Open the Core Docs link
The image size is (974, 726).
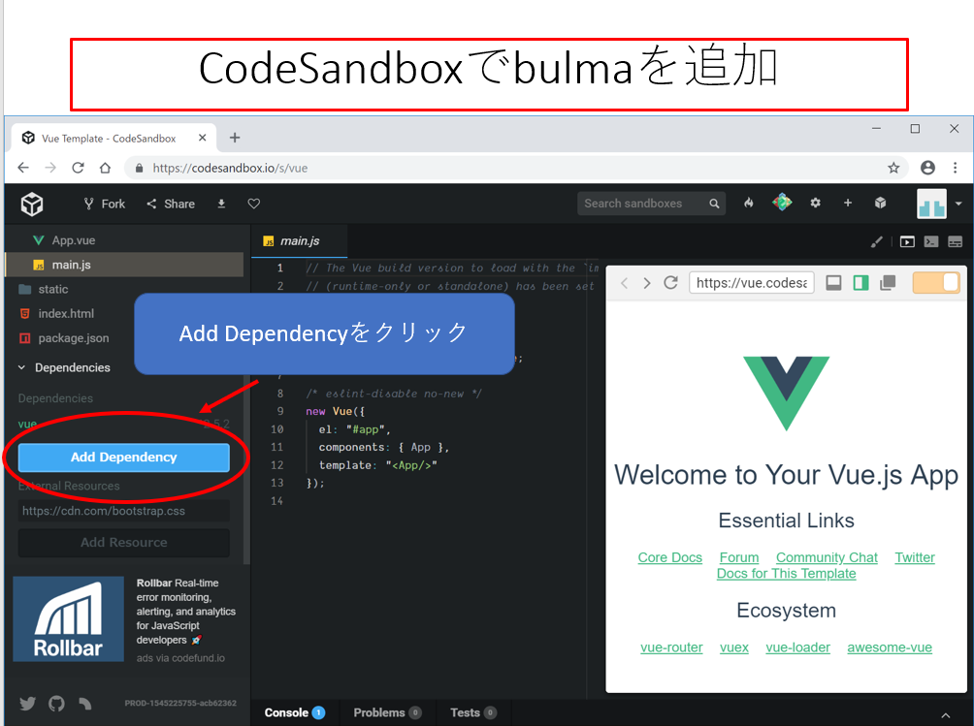click(669, 557)
